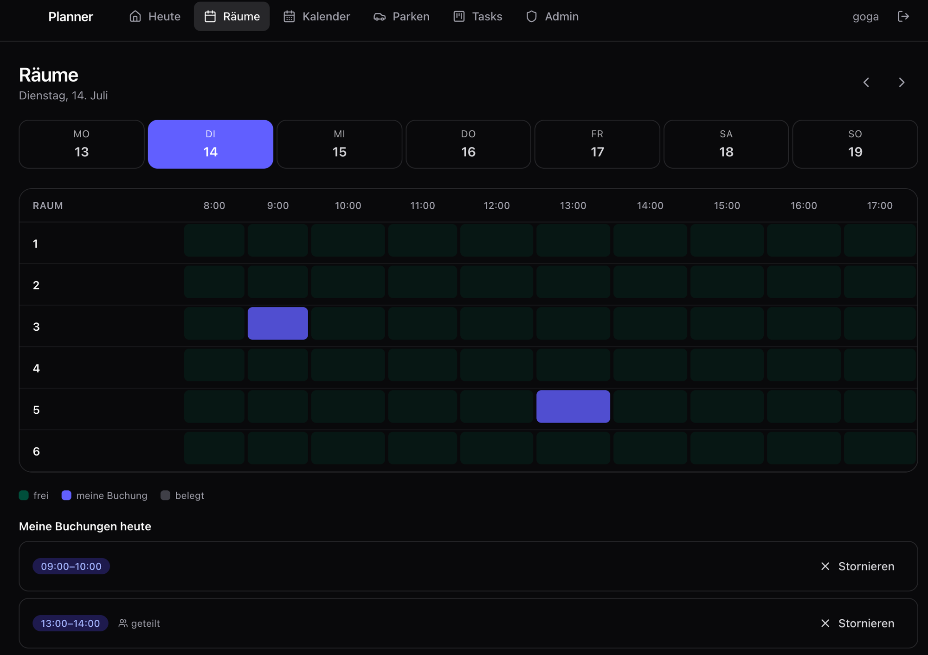Click the 17:00 column header
The image size is (928, 655).
(x=880, y=205)
